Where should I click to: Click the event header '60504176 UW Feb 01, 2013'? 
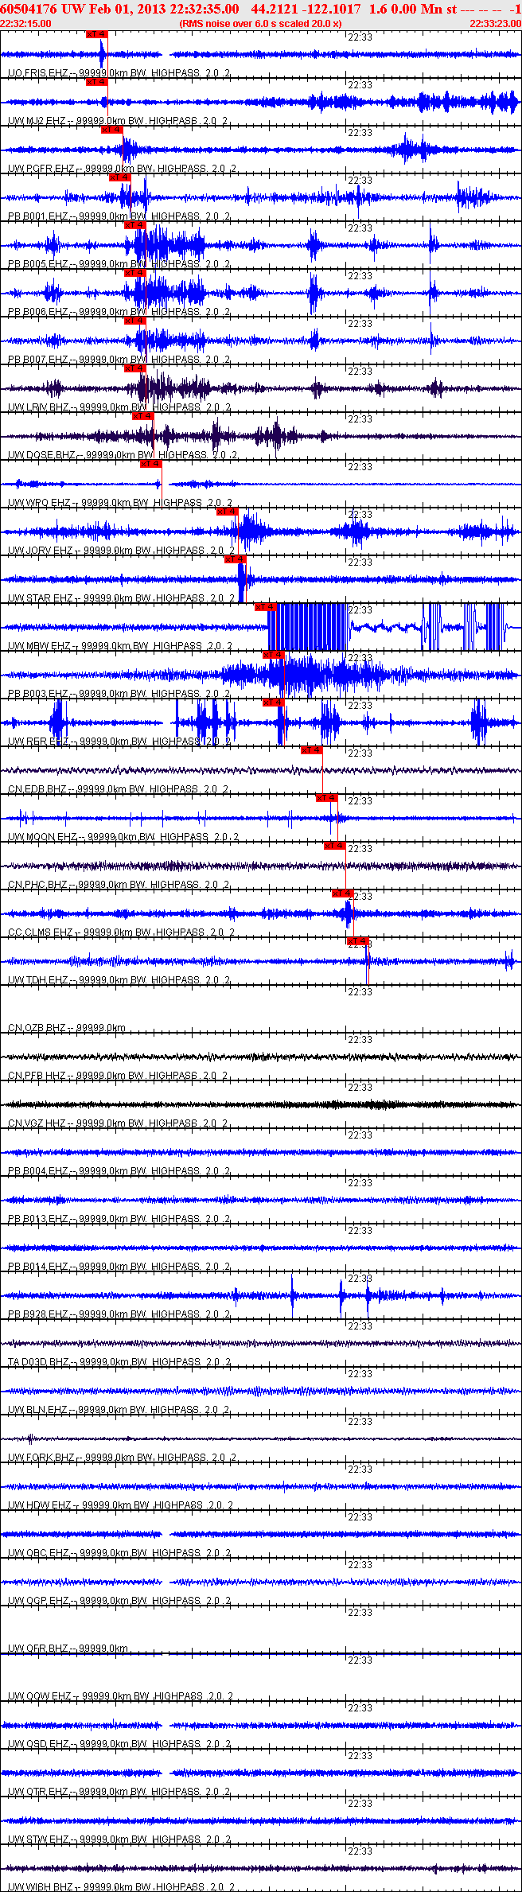point(84,9)
